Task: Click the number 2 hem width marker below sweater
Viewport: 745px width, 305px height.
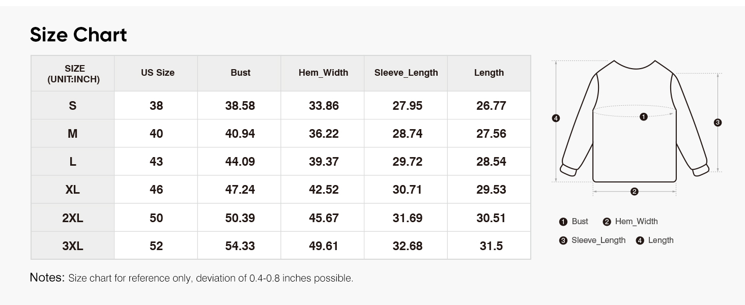Action: tap(634, 192)
